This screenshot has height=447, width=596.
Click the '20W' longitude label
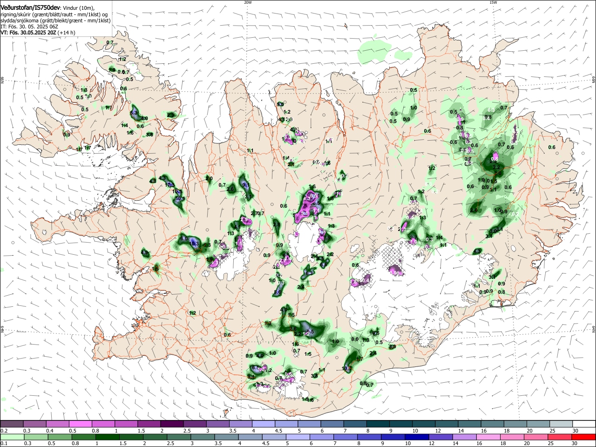pyautogui.click(x=248, y=2)
